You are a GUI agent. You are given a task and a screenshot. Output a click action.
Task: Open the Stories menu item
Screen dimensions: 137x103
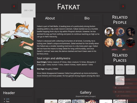pos(126,96)
